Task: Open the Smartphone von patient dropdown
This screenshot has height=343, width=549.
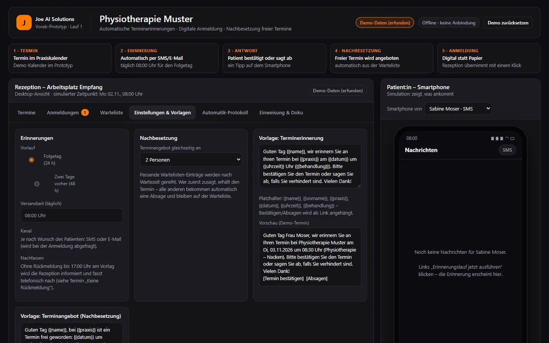Action: click(x=458, y=109)
